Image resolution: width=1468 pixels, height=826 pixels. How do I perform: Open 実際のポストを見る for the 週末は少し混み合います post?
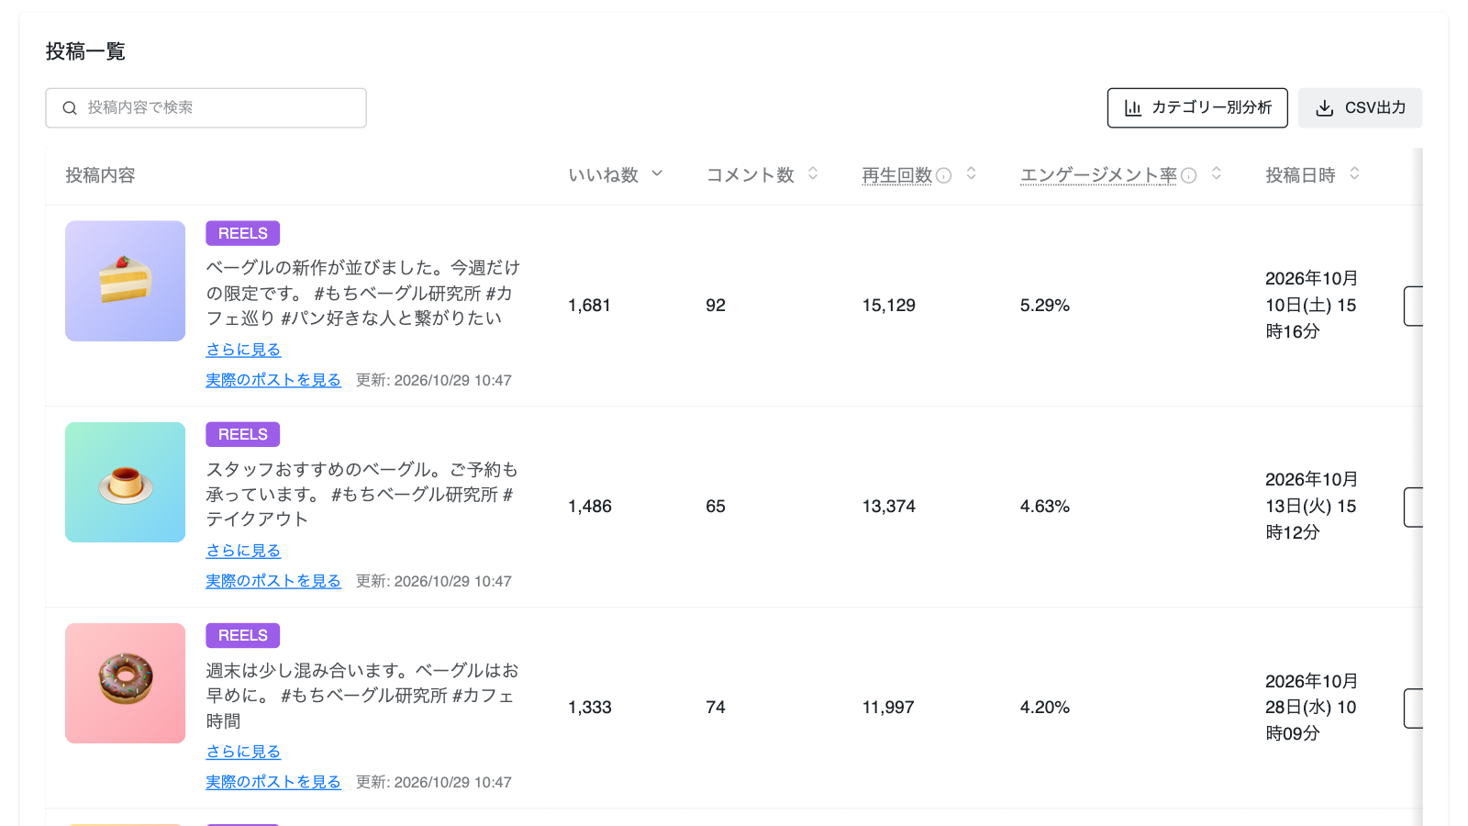pyautogui.click(x=273, y=782)
